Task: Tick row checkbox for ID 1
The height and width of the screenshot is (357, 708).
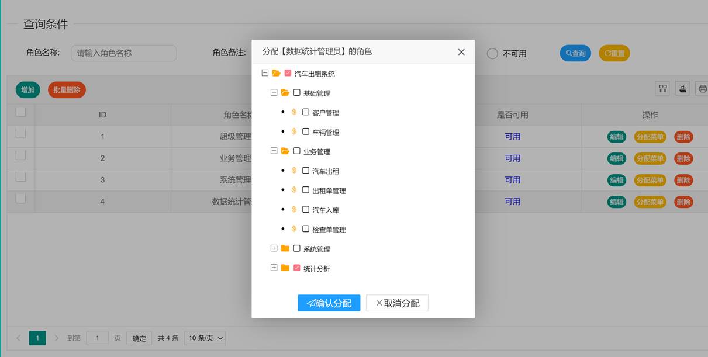Action: tap(20, 133)
